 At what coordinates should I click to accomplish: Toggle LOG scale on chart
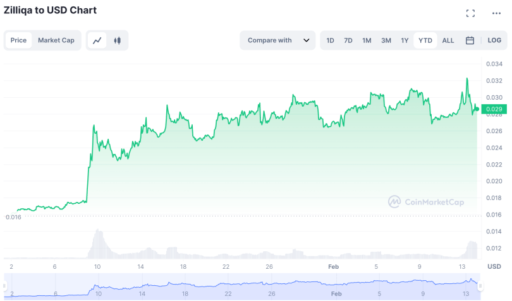tap(494, 40)
